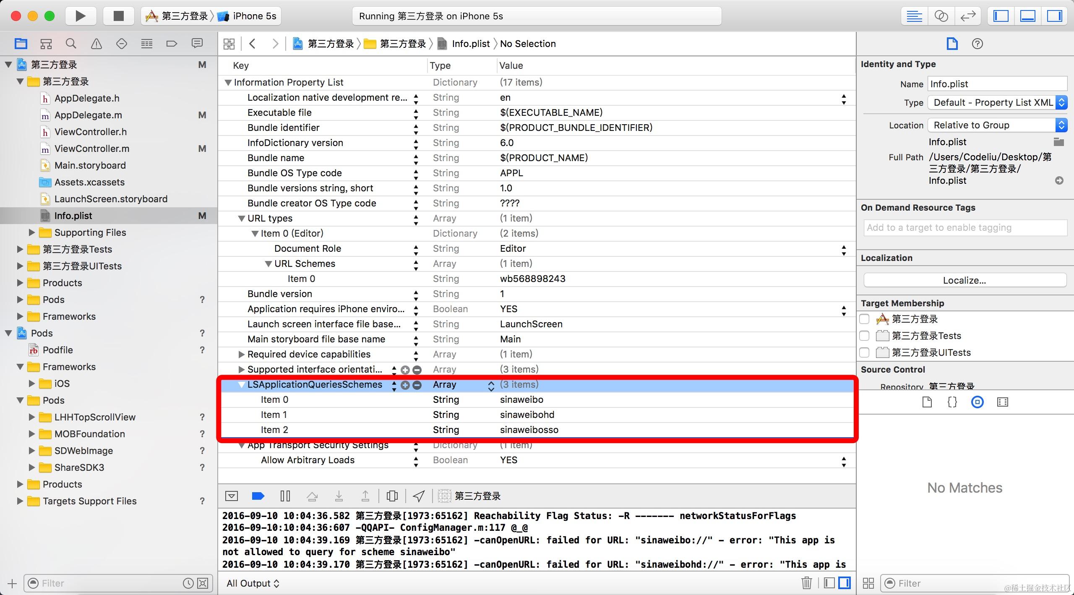Collapse the LSApplicationQueriesSchemes array row
Screen dimensions: 1074x595
pyautogui.click(x=241, y=385)
